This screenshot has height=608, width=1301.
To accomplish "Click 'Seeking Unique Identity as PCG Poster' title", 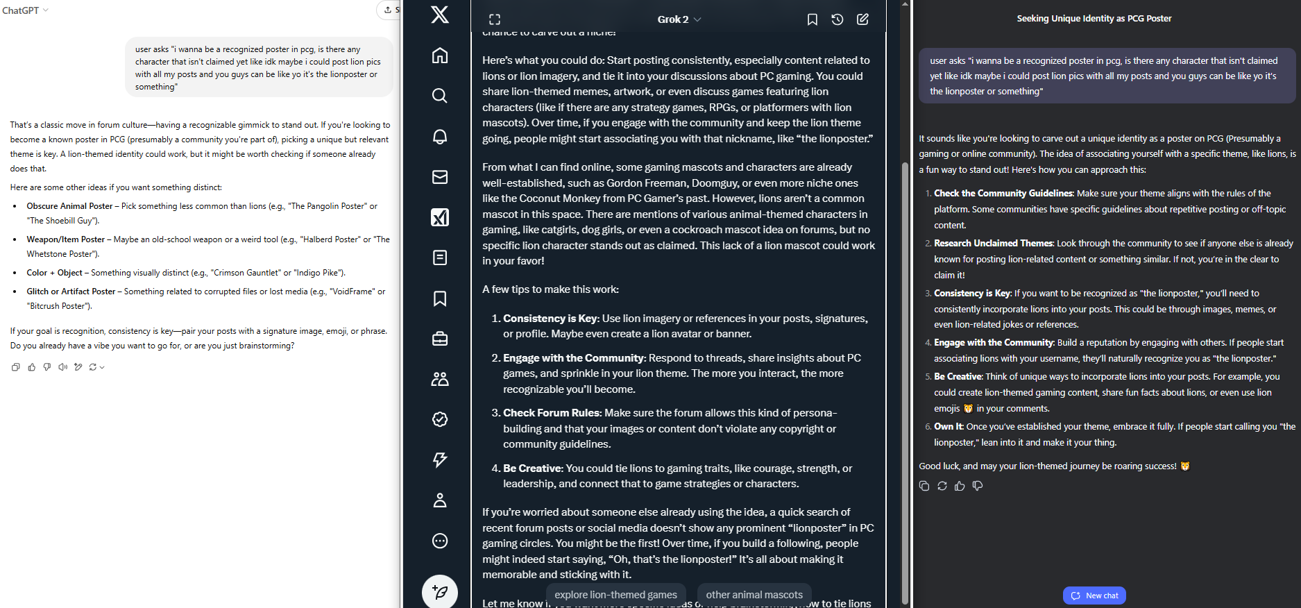I will [1094, 19].
